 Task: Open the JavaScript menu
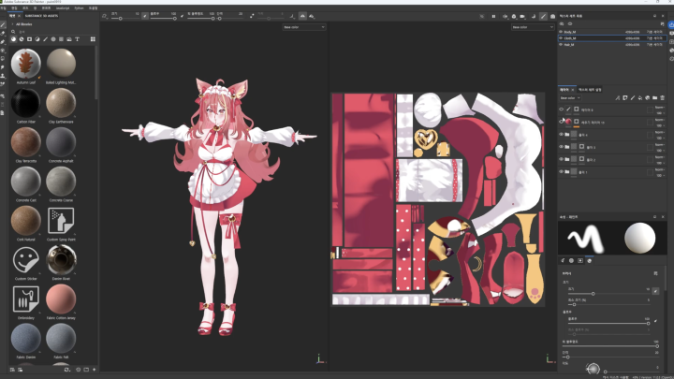pos(63,7)
